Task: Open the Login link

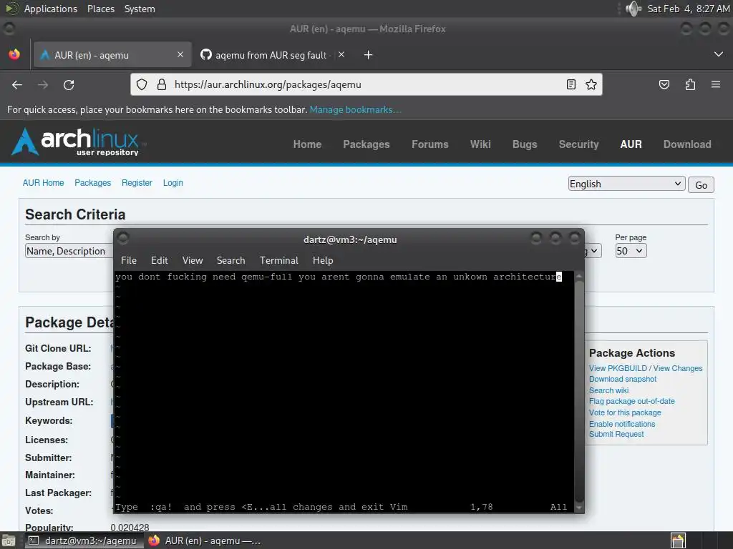Action: click(x=173, y=183)
